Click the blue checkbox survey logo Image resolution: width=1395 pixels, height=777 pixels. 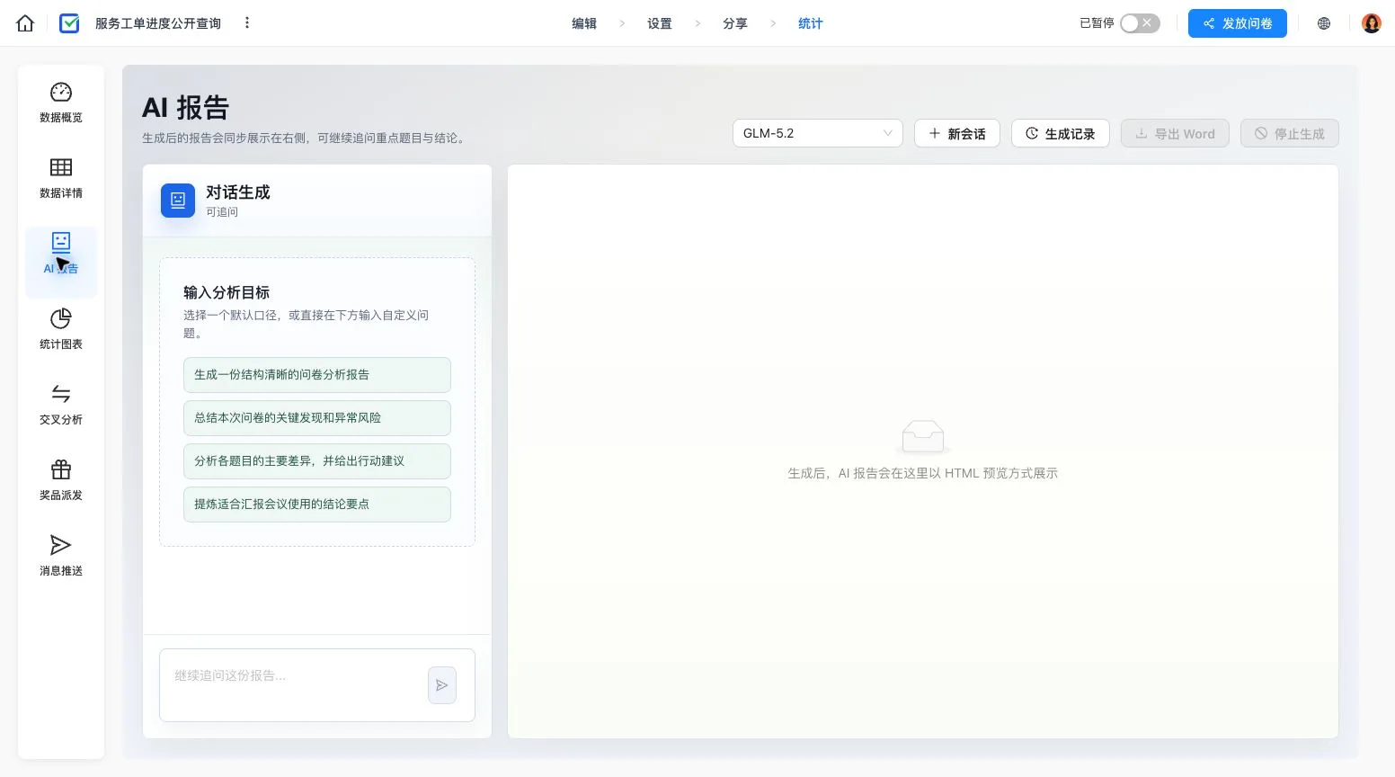click(x=69, y=23)
